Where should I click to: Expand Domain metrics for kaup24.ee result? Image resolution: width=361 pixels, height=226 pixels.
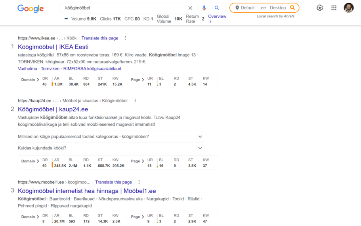[x=30, y=161]
